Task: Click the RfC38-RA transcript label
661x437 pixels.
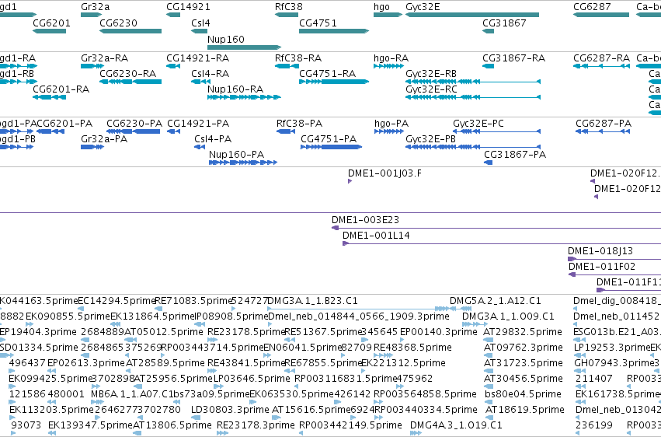Action: click(298, 58)
